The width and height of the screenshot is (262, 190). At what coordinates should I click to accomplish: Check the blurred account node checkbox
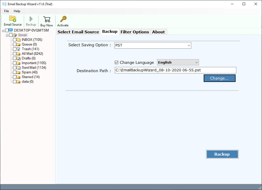[x=11, y=35]
